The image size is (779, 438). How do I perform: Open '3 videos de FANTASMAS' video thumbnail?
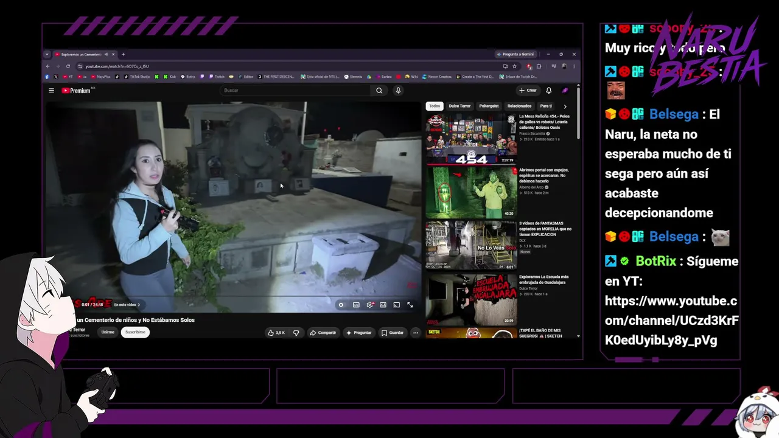[471, 245]
